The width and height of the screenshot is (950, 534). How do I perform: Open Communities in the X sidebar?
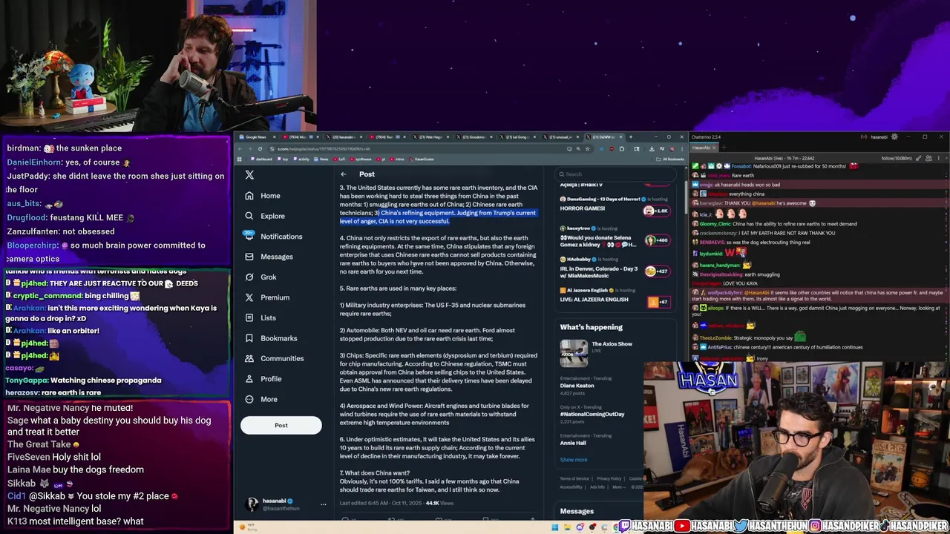coord(274,358)
